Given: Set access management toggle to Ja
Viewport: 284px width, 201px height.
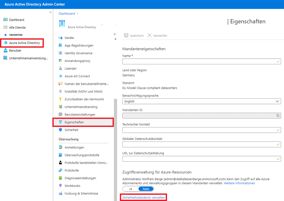Looking at the screenshot, I should 130,189.
